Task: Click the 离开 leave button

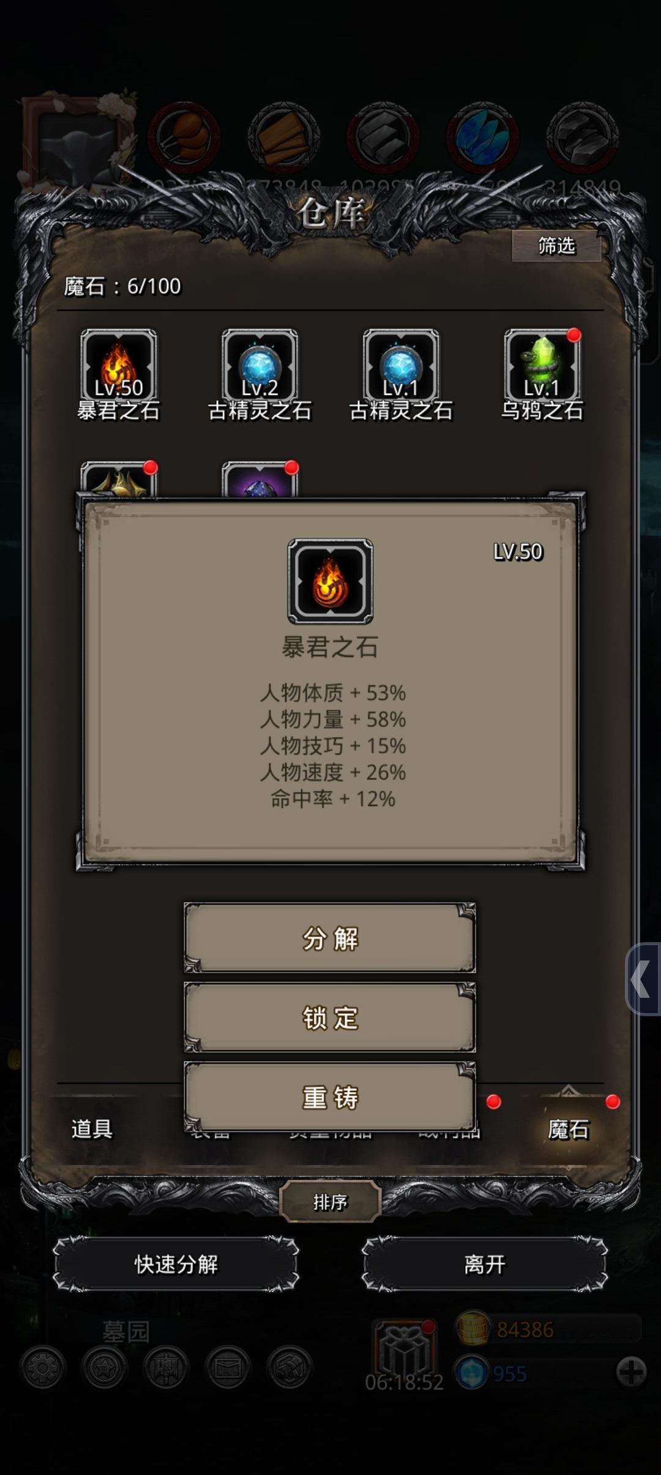Action: [485, 1264]
